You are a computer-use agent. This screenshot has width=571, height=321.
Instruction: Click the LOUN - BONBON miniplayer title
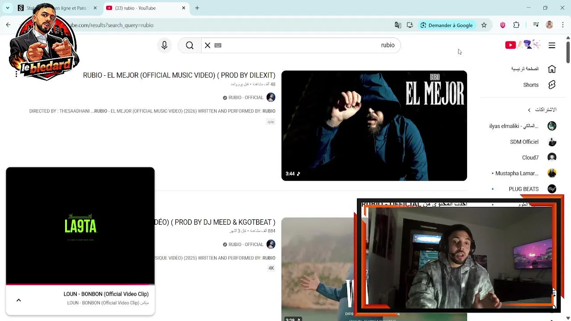[x=106, y=294]
